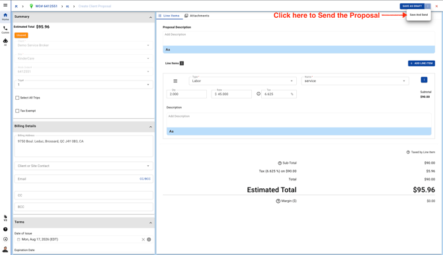443x255 pixels.
Task: Check the Select All Trips checkbox
Action: coord(17,98)
